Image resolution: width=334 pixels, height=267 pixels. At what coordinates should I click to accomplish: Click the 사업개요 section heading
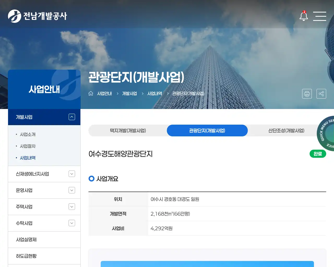(107, 179)
